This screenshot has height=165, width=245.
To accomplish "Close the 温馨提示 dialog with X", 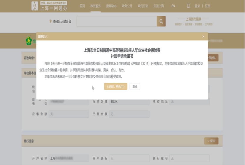I will point(203,36).
